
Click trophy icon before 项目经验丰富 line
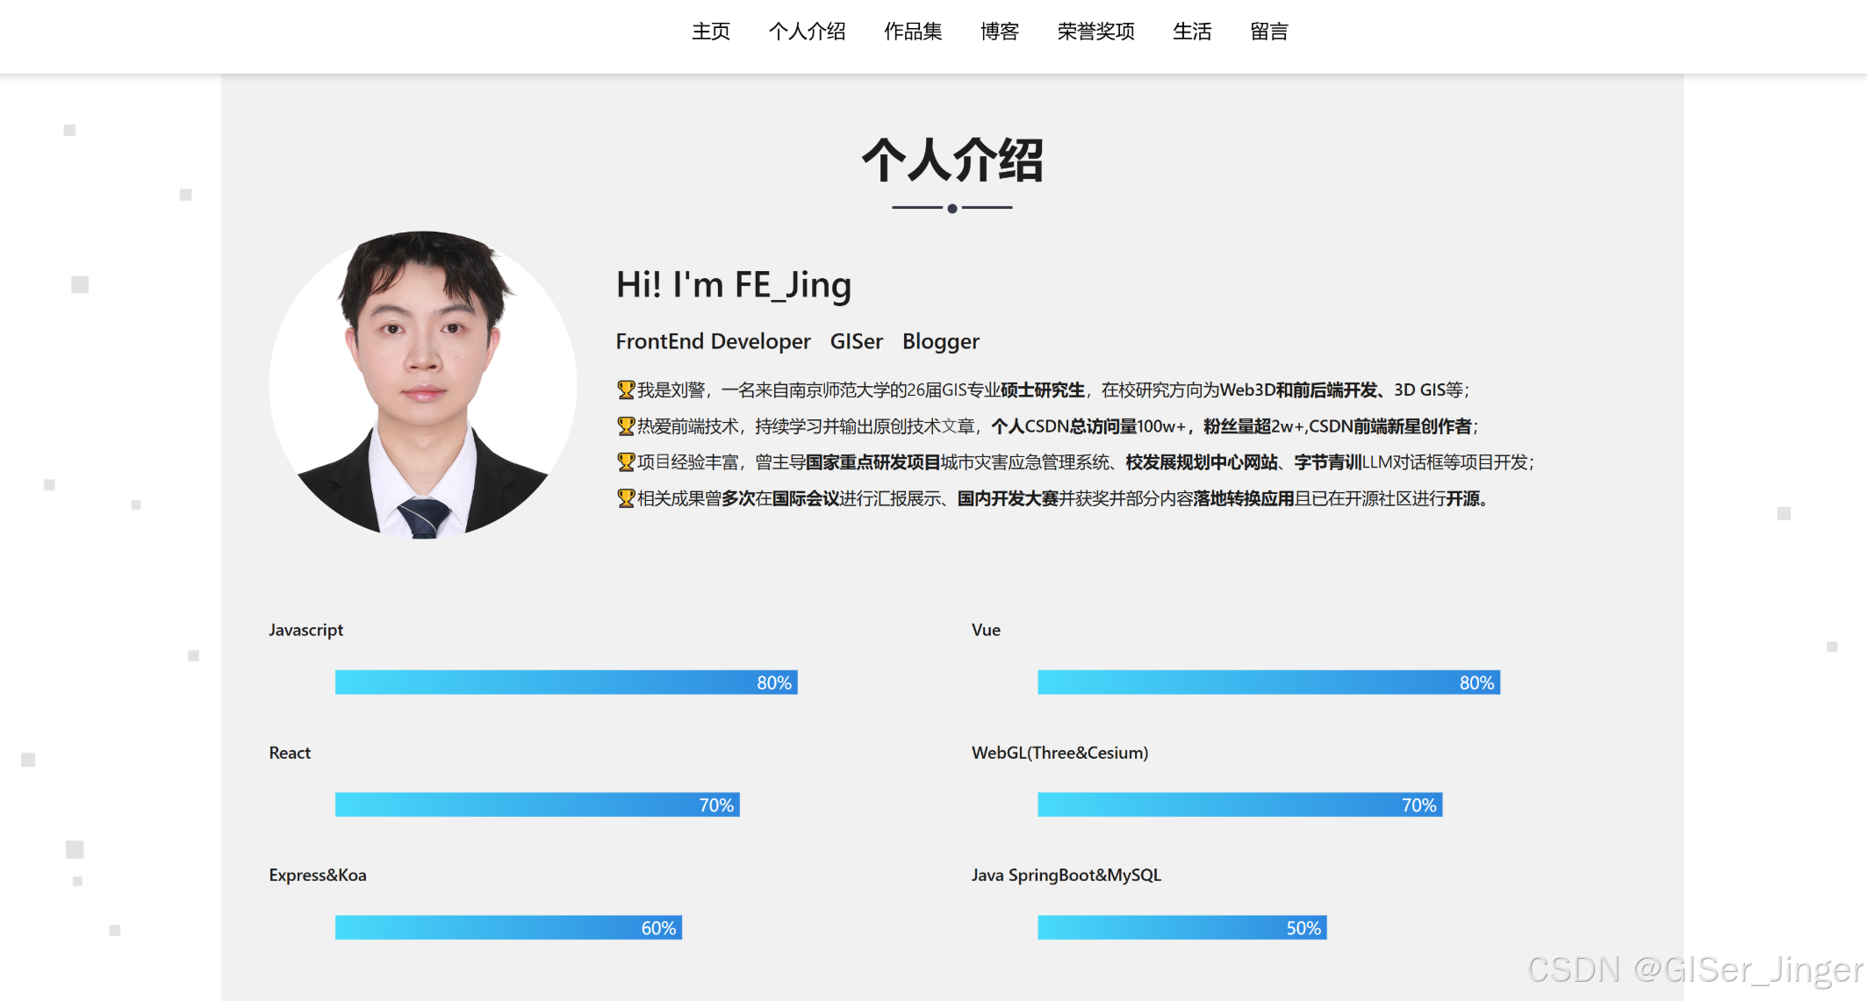[625, 462]
